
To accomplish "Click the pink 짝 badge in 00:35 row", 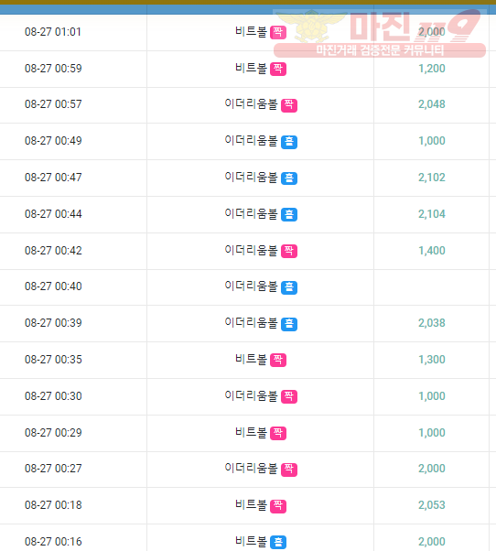I will (x=278, y=361).
